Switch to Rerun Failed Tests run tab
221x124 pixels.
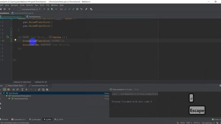(15, 86)
